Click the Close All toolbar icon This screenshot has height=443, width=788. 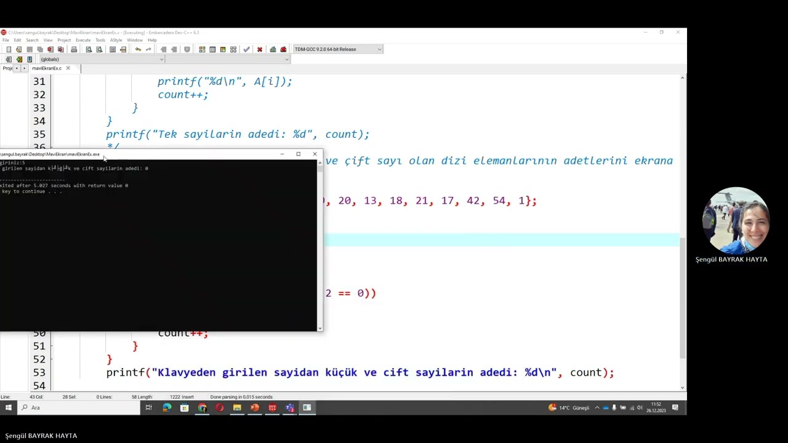tap(60, 49)
